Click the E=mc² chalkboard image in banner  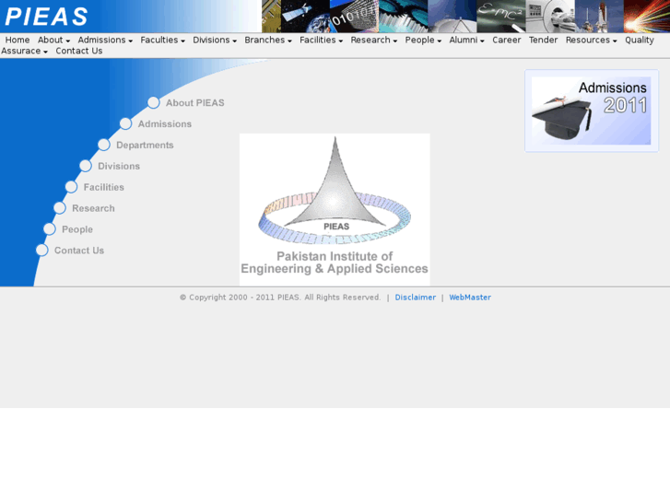tap(500, 17)
